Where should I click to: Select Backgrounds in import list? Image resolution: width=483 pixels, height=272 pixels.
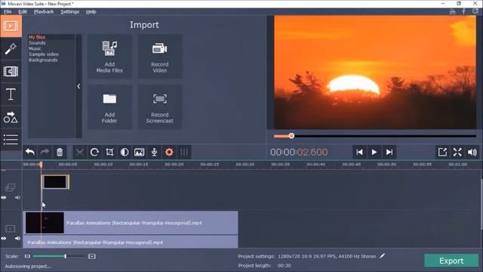click(x=43, y=60)
